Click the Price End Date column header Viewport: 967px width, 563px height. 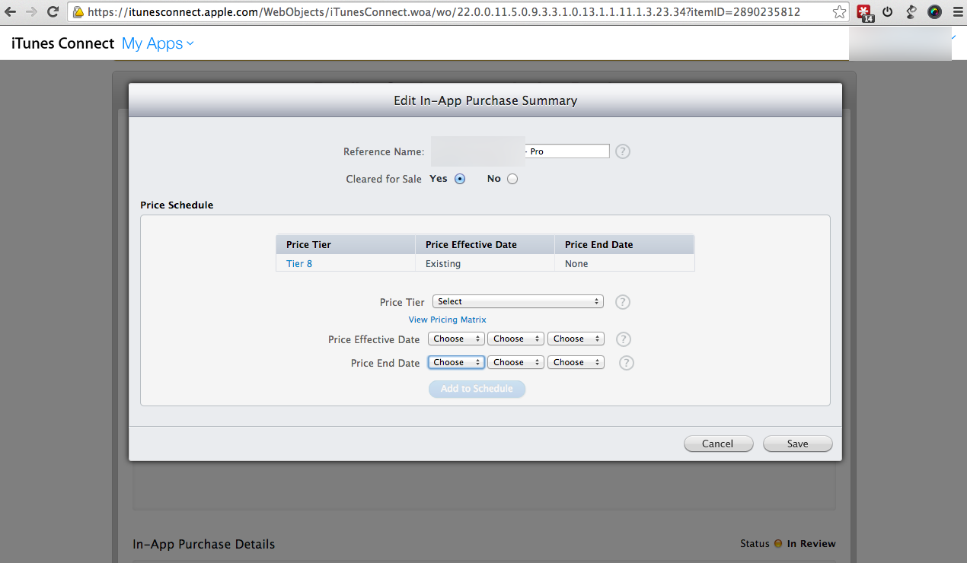coord(624,244)
